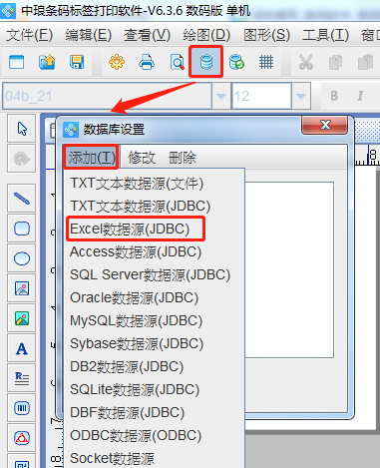The height and width of the screenshot is (468, 380).
Task: Choose ODBC数据源(ODBC) entry
Action: point(154,435)
